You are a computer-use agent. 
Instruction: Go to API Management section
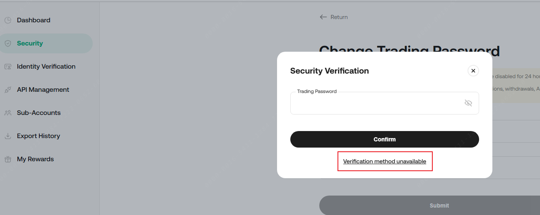(x=43, y=90)
